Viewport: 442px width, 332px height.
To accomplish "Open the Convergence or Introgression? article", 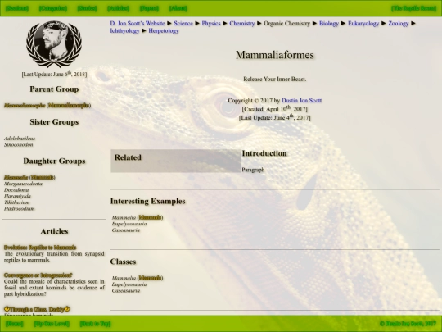I will [38, 275].
